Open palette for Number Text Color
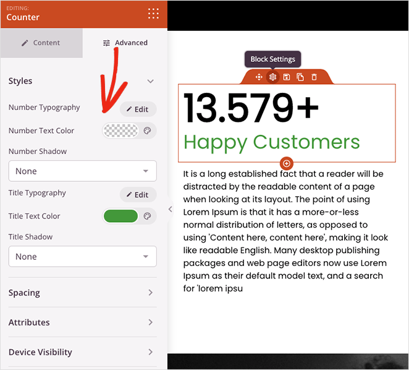 (x=148, y=131)
